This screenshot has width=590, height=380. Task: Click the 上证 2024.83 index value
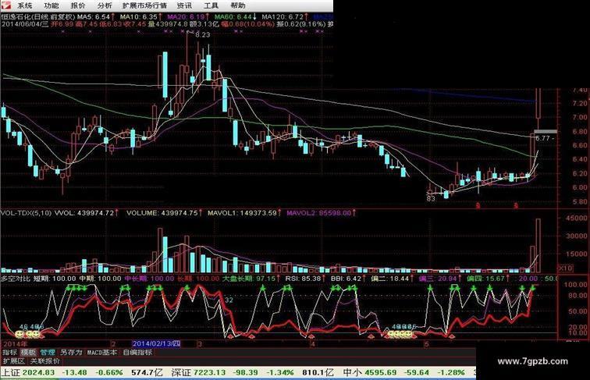tap(29, 373)
